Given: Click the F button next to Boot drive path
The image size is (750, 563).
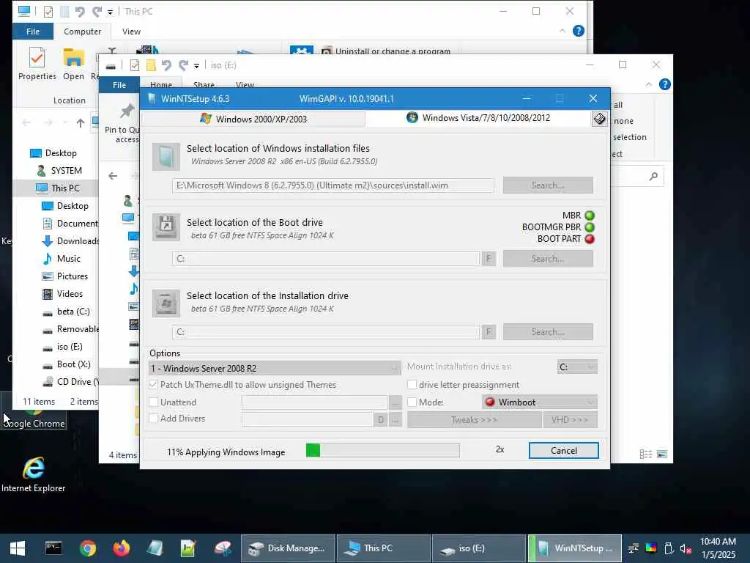Looking at the screenshot, I should (489, 259).
